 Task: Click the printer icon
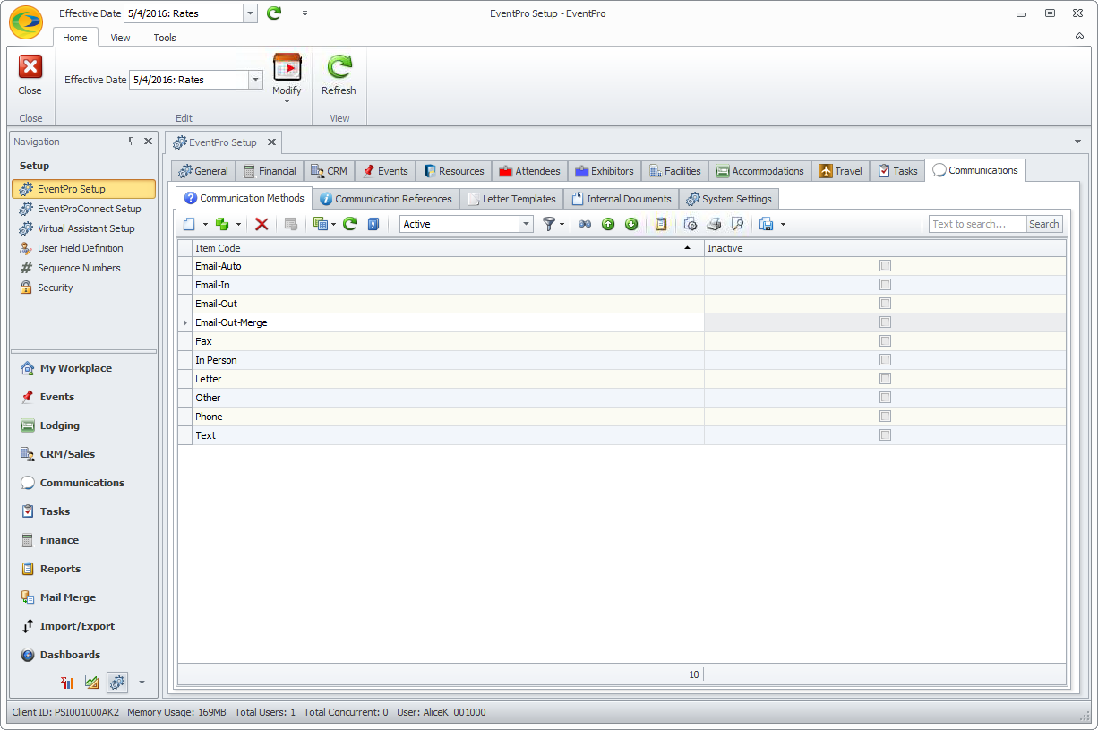(714, 224)
